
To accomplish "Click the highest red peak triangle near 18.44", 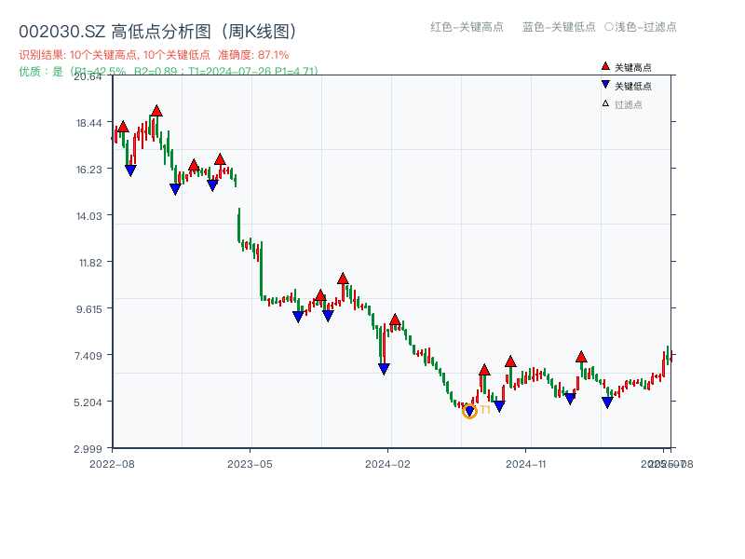I will click(x=156, y=111).
